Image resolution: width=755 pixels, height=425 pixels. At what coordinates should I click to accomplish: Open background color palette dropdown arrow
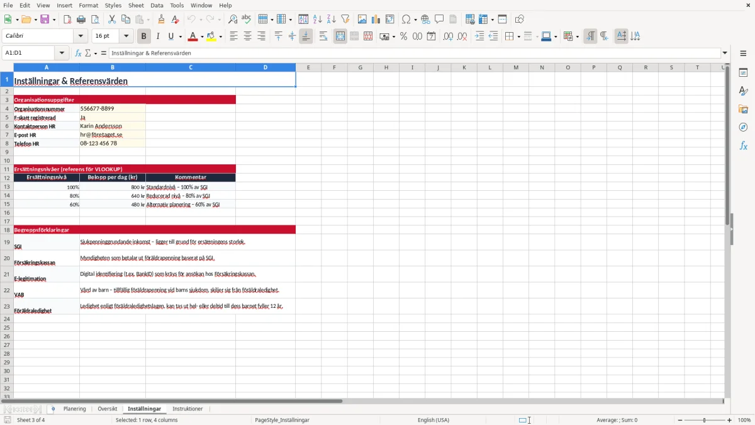pos(221,37)
